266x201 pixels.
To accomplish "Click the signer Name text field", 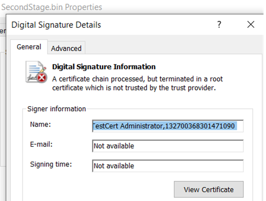I will pyautogui.click(x=167, y=126).
